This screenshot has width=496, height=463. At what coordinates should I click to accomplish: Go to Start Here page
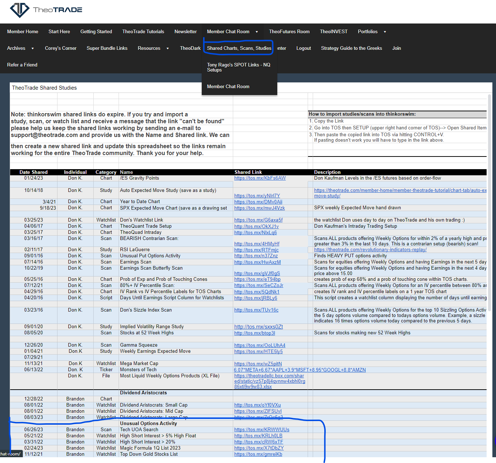[x=59, y=32]
